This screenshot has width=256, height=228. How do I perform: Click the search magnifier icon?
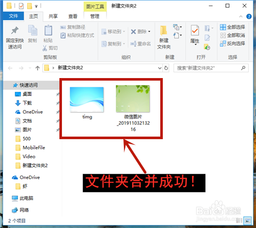tap(243, 68)
